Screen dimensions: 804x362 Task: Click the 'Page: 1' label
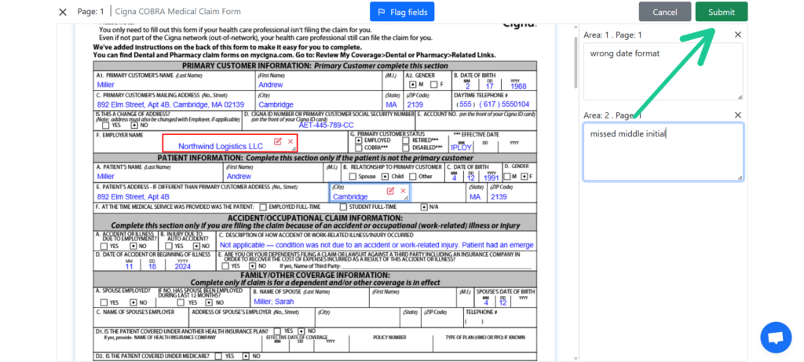pyautogui.click(x=91, y=11)
